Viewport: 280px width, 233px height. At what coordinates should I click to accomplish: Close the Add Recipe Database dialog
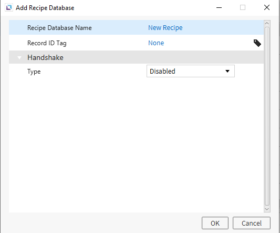267,7
